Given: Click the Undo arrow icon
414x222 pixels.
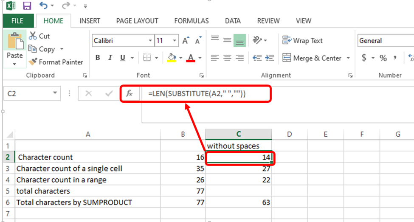Looking at the screenshot, I should [43, 5].
